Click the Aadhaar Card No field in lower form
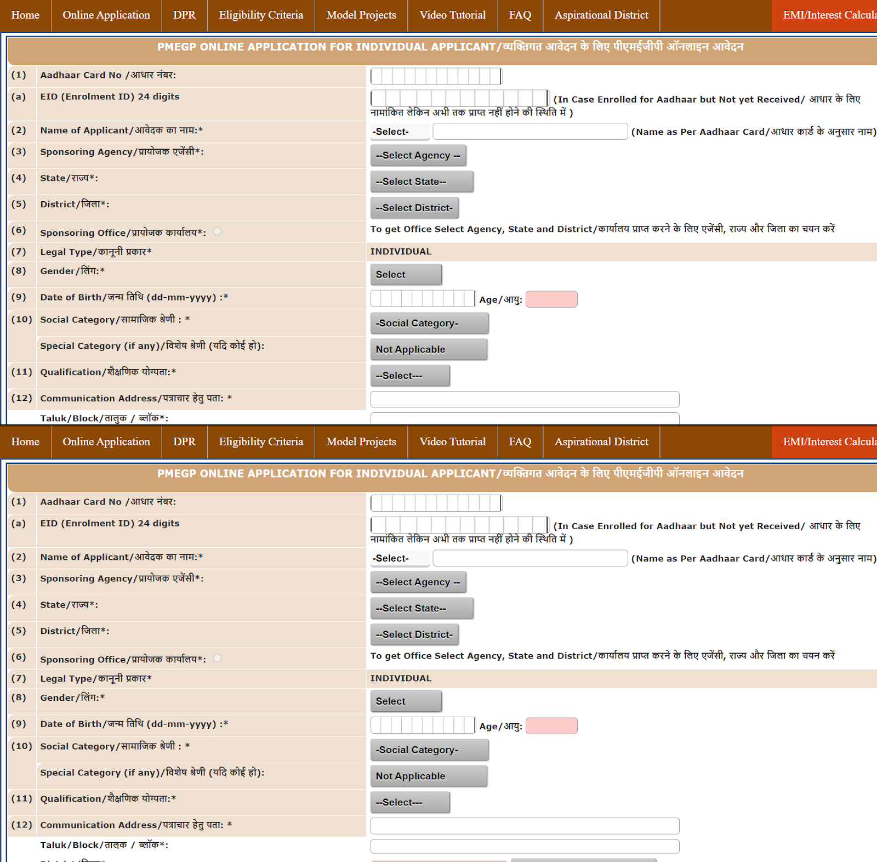877x862 pixels. coord(436,503)
